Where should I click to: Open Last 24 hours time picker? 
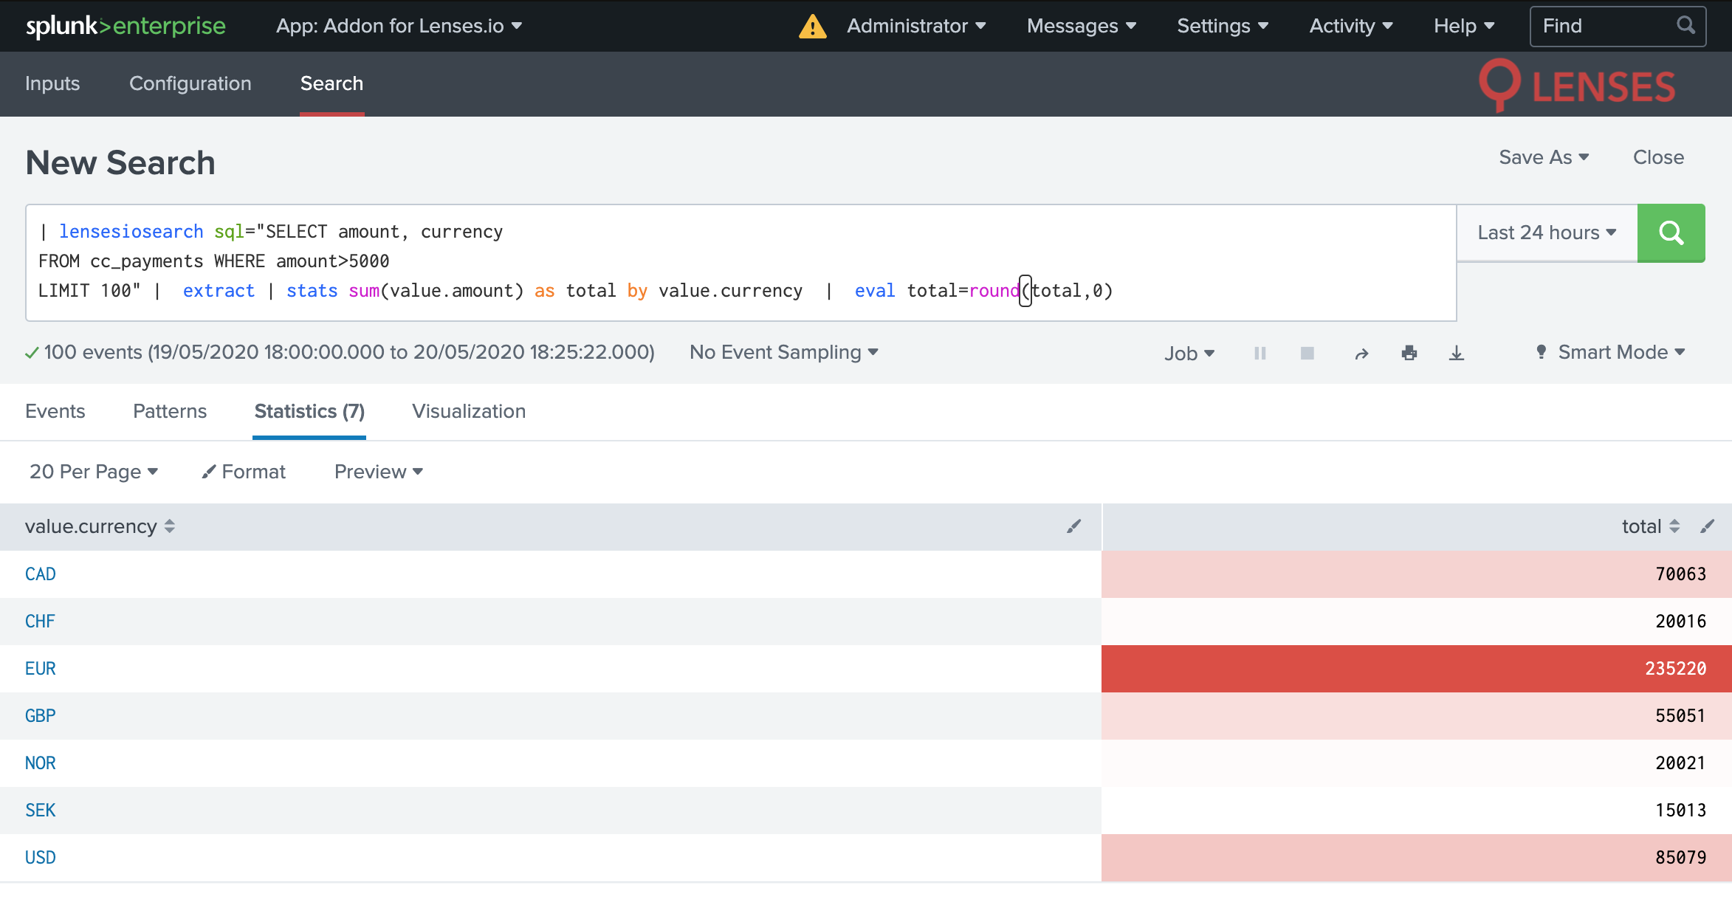[x=1547, y=233]
